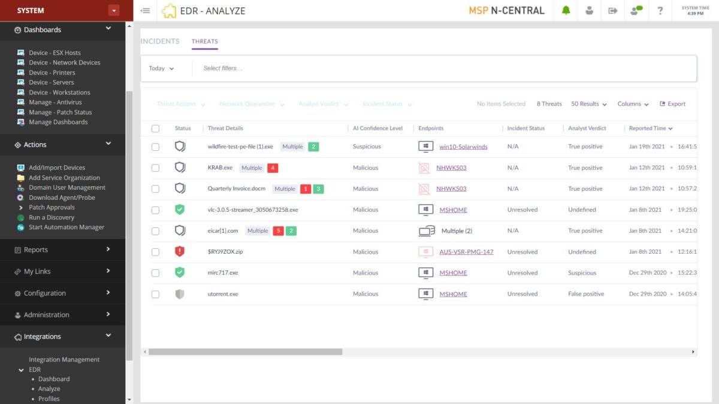The width and height of the screenshot is (719, 404).
Task: Open the Columns dropdown
Action: 633,104
